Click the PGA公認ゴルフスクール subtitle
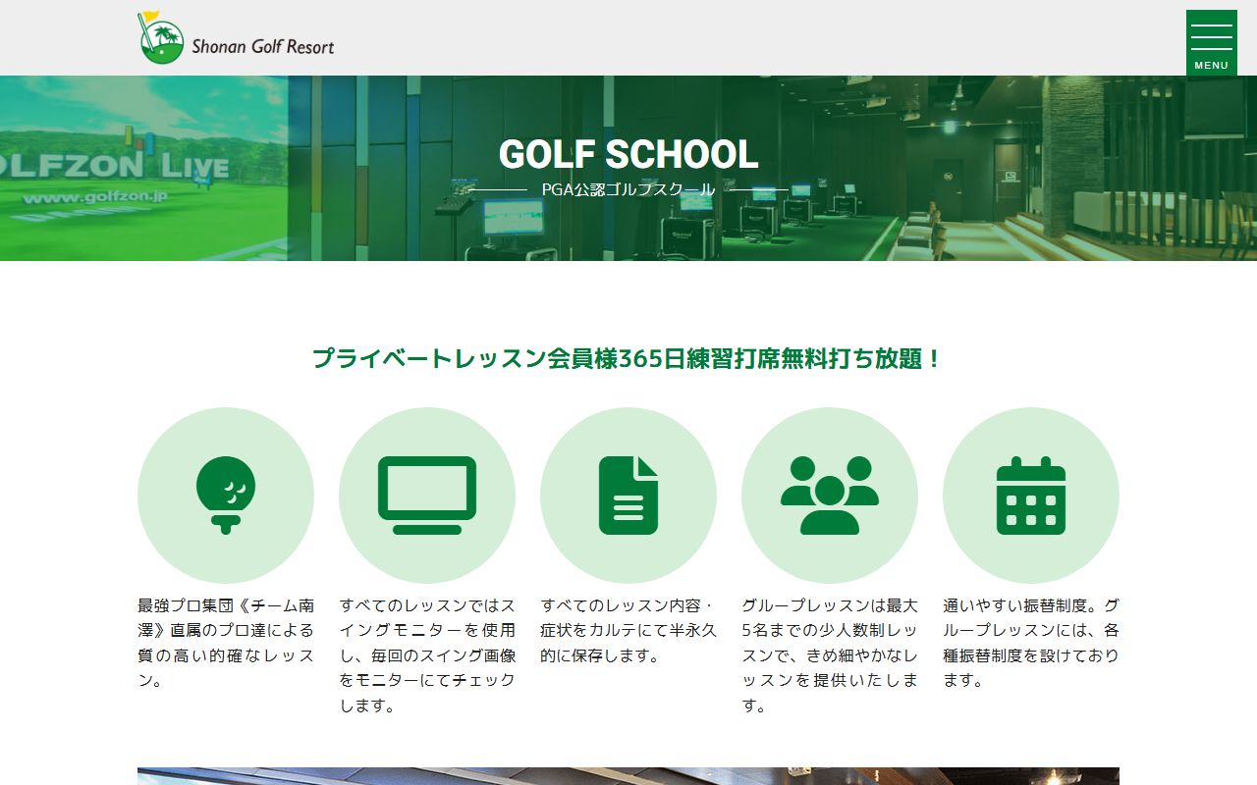 click(x=628, y=189)
